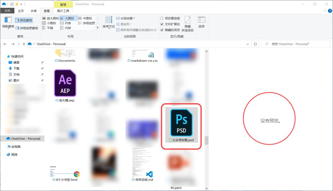
Task: Switch to the 查看 (View) ribbon tab
Action: 47,11
